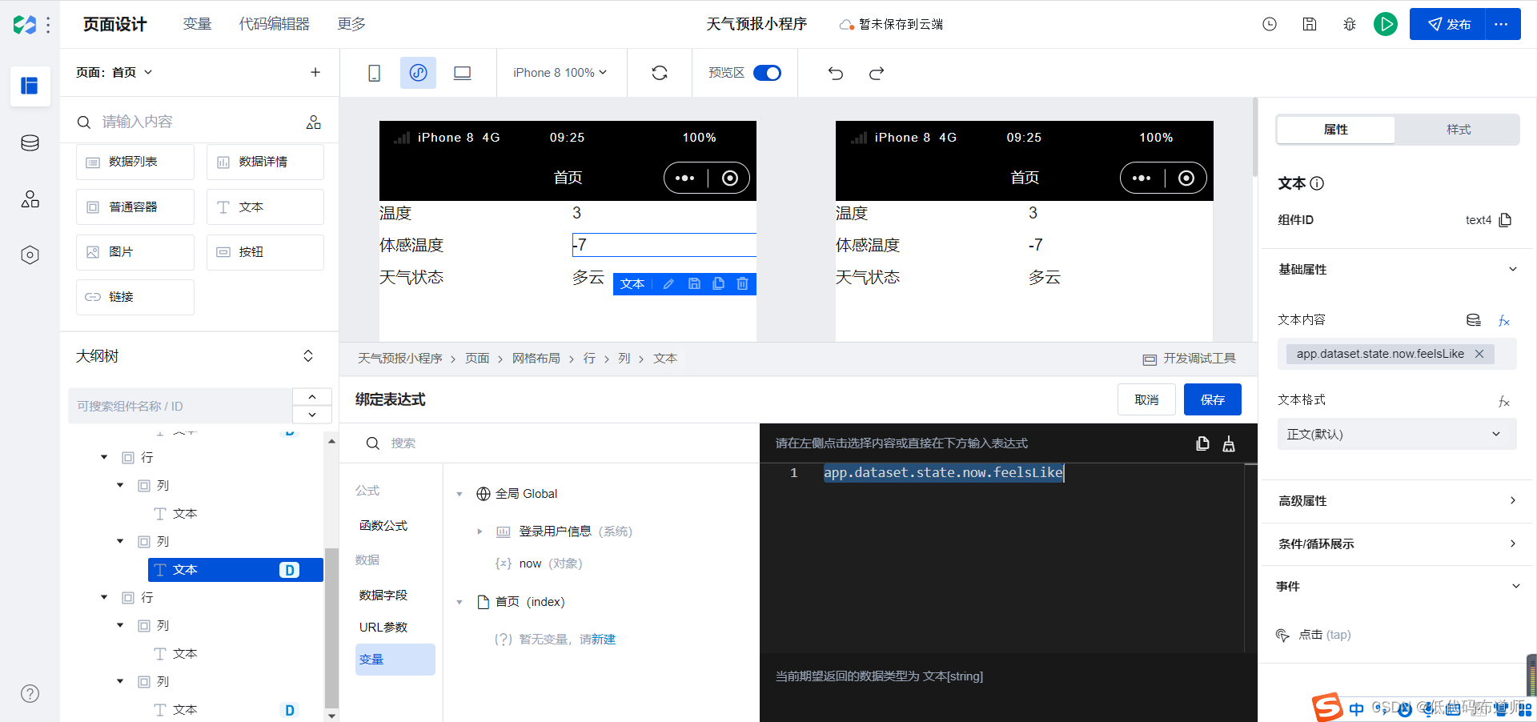Click the save disk icon in top bar
The height and width of the screenshot is (722, 1537).
(1310, 24)
